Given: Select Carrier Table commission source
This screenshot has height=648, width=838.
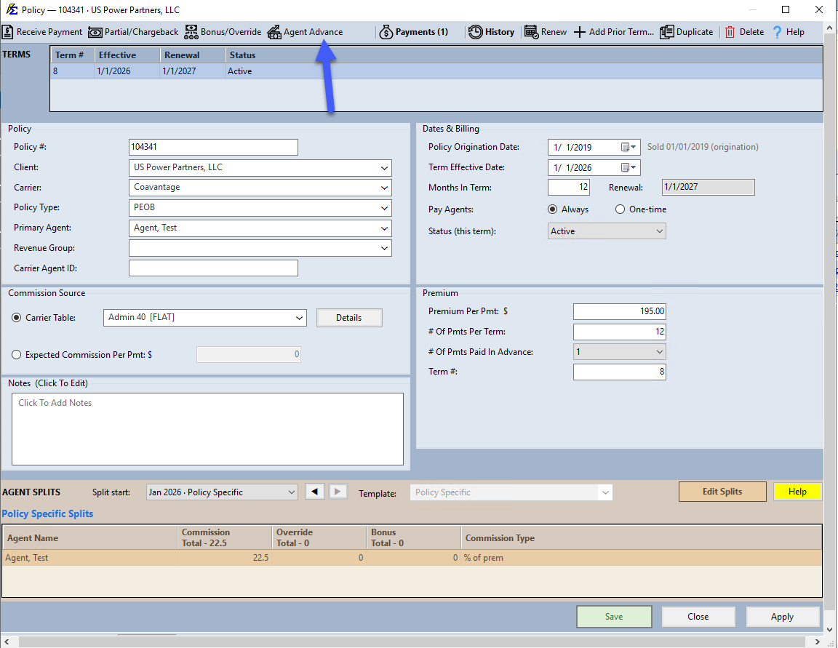Looking at the screenshot, I should 17,318.
